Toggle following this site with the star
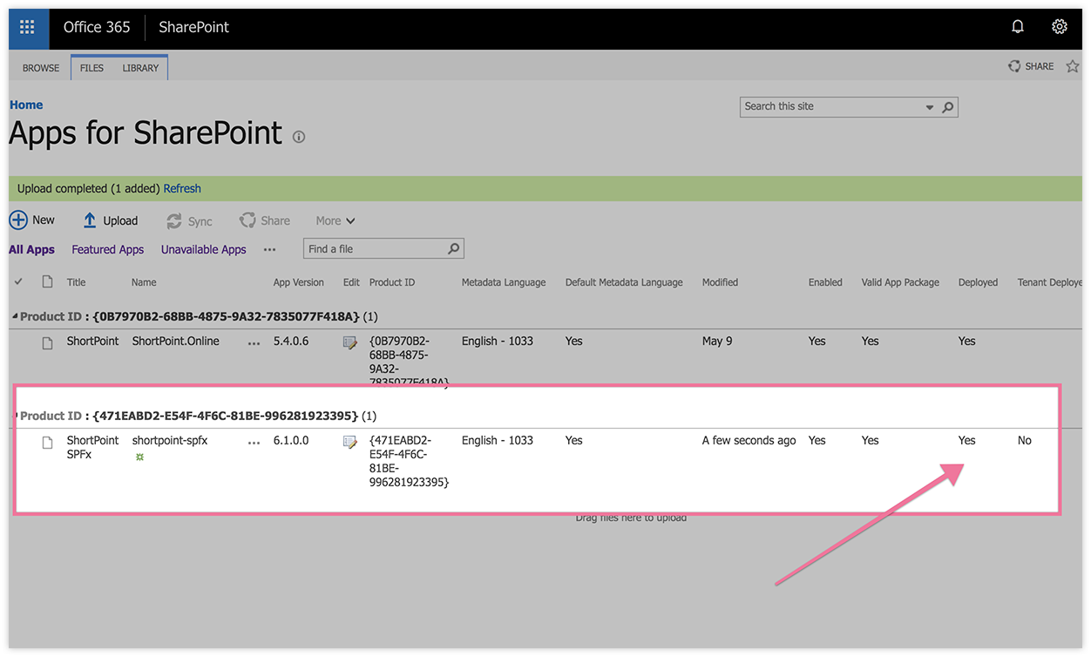 coord(1074,65)
